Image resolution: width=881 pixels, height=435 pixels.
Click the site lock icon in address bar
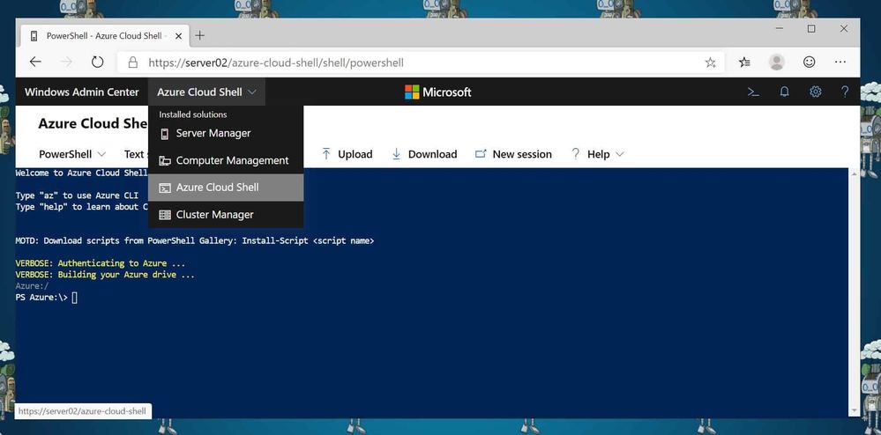click(133, 63)
